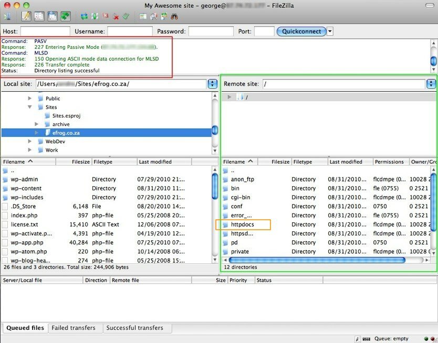Open the Local site path dropdown

pyautogui.click(x=212, y=84)
